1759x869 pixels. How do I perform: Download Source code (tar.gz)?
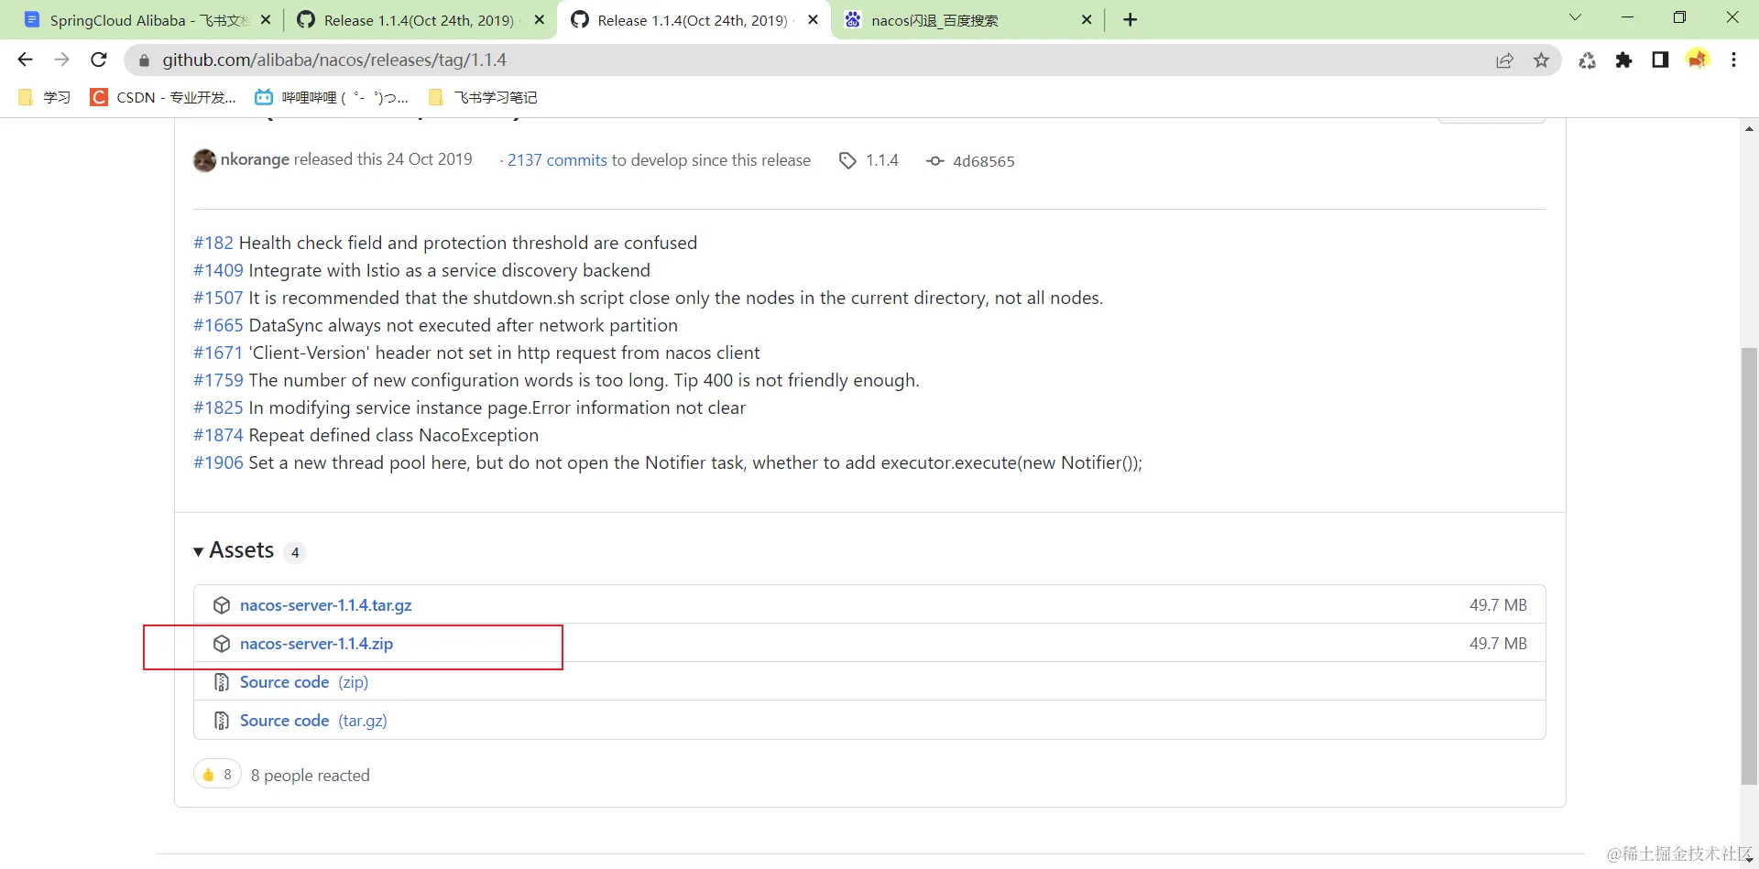coord(313,721)
